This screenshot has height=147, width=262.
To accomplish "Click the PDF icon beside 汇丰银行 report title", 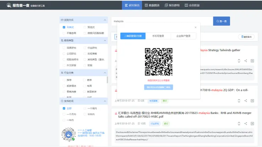I will [116, 113].
